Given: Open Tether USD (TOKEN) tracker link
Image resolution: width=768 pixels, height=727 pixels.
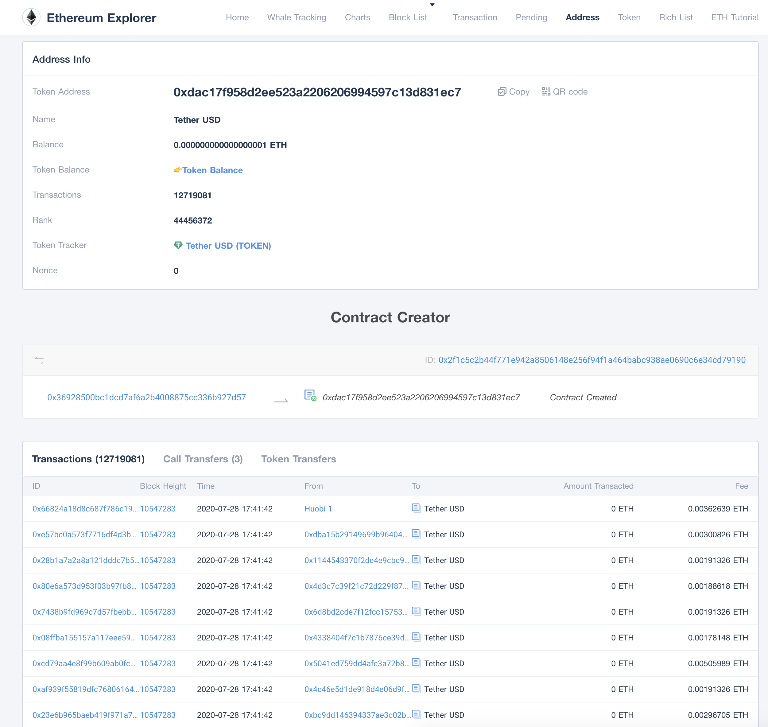Looking at the screenshot, I should coord(228,246).
